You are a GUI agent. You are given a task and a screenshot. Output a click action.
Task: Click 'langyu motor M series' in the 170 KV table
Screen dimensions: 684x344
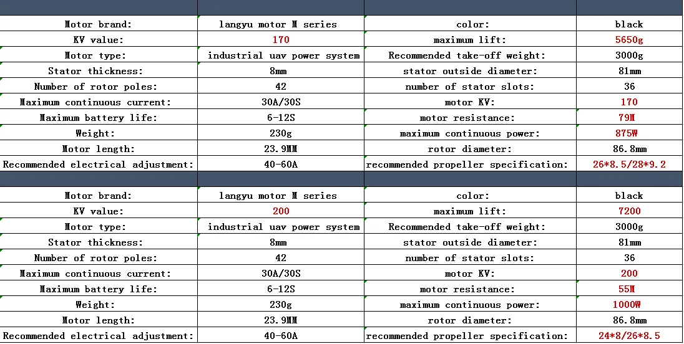[278, 24]
